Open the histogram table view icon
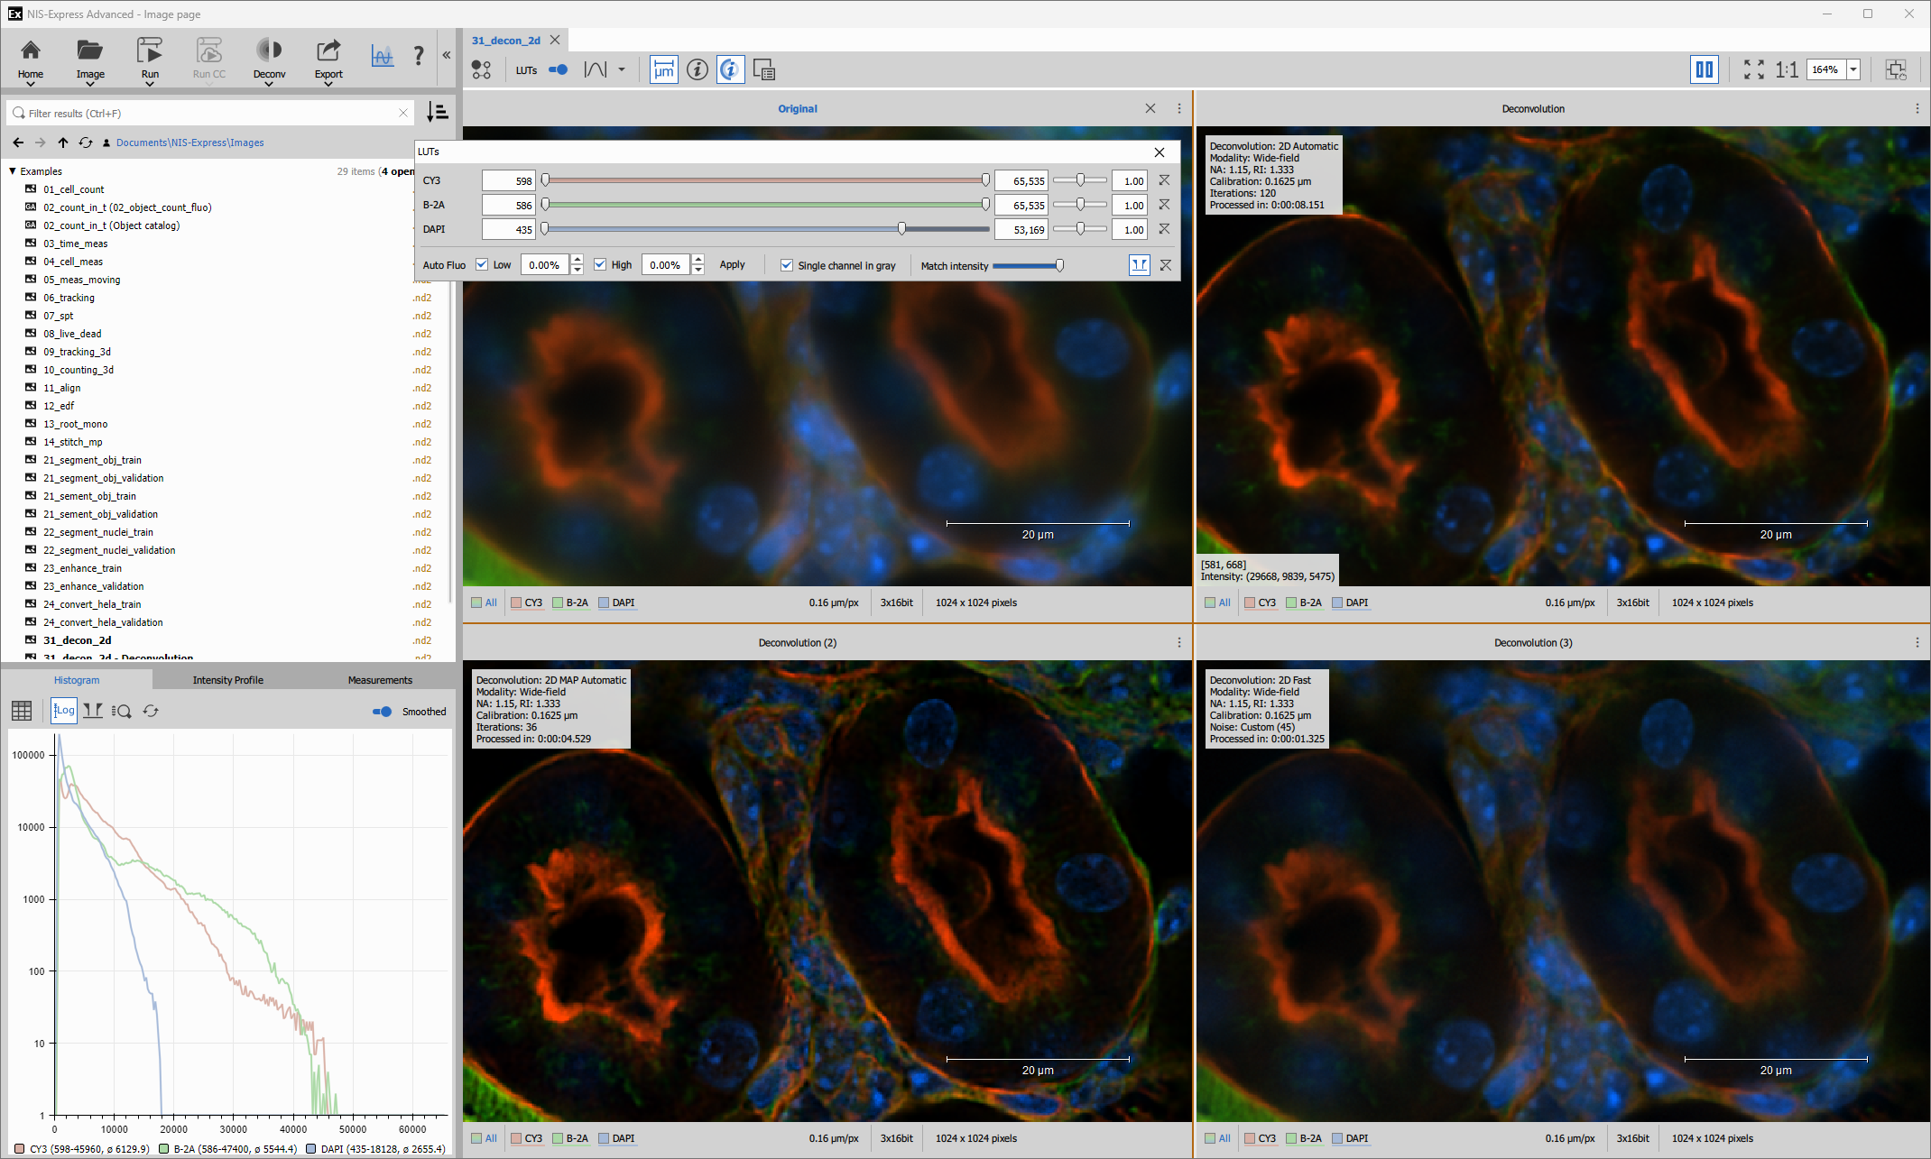The width and height of the screenshot is (1931, 1159). (21, 711)
